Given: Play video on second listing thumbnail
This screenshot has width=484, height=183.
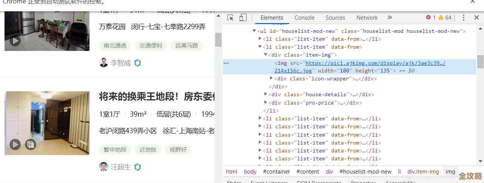Looking at the screenshot, I should [x=15, y=144].
